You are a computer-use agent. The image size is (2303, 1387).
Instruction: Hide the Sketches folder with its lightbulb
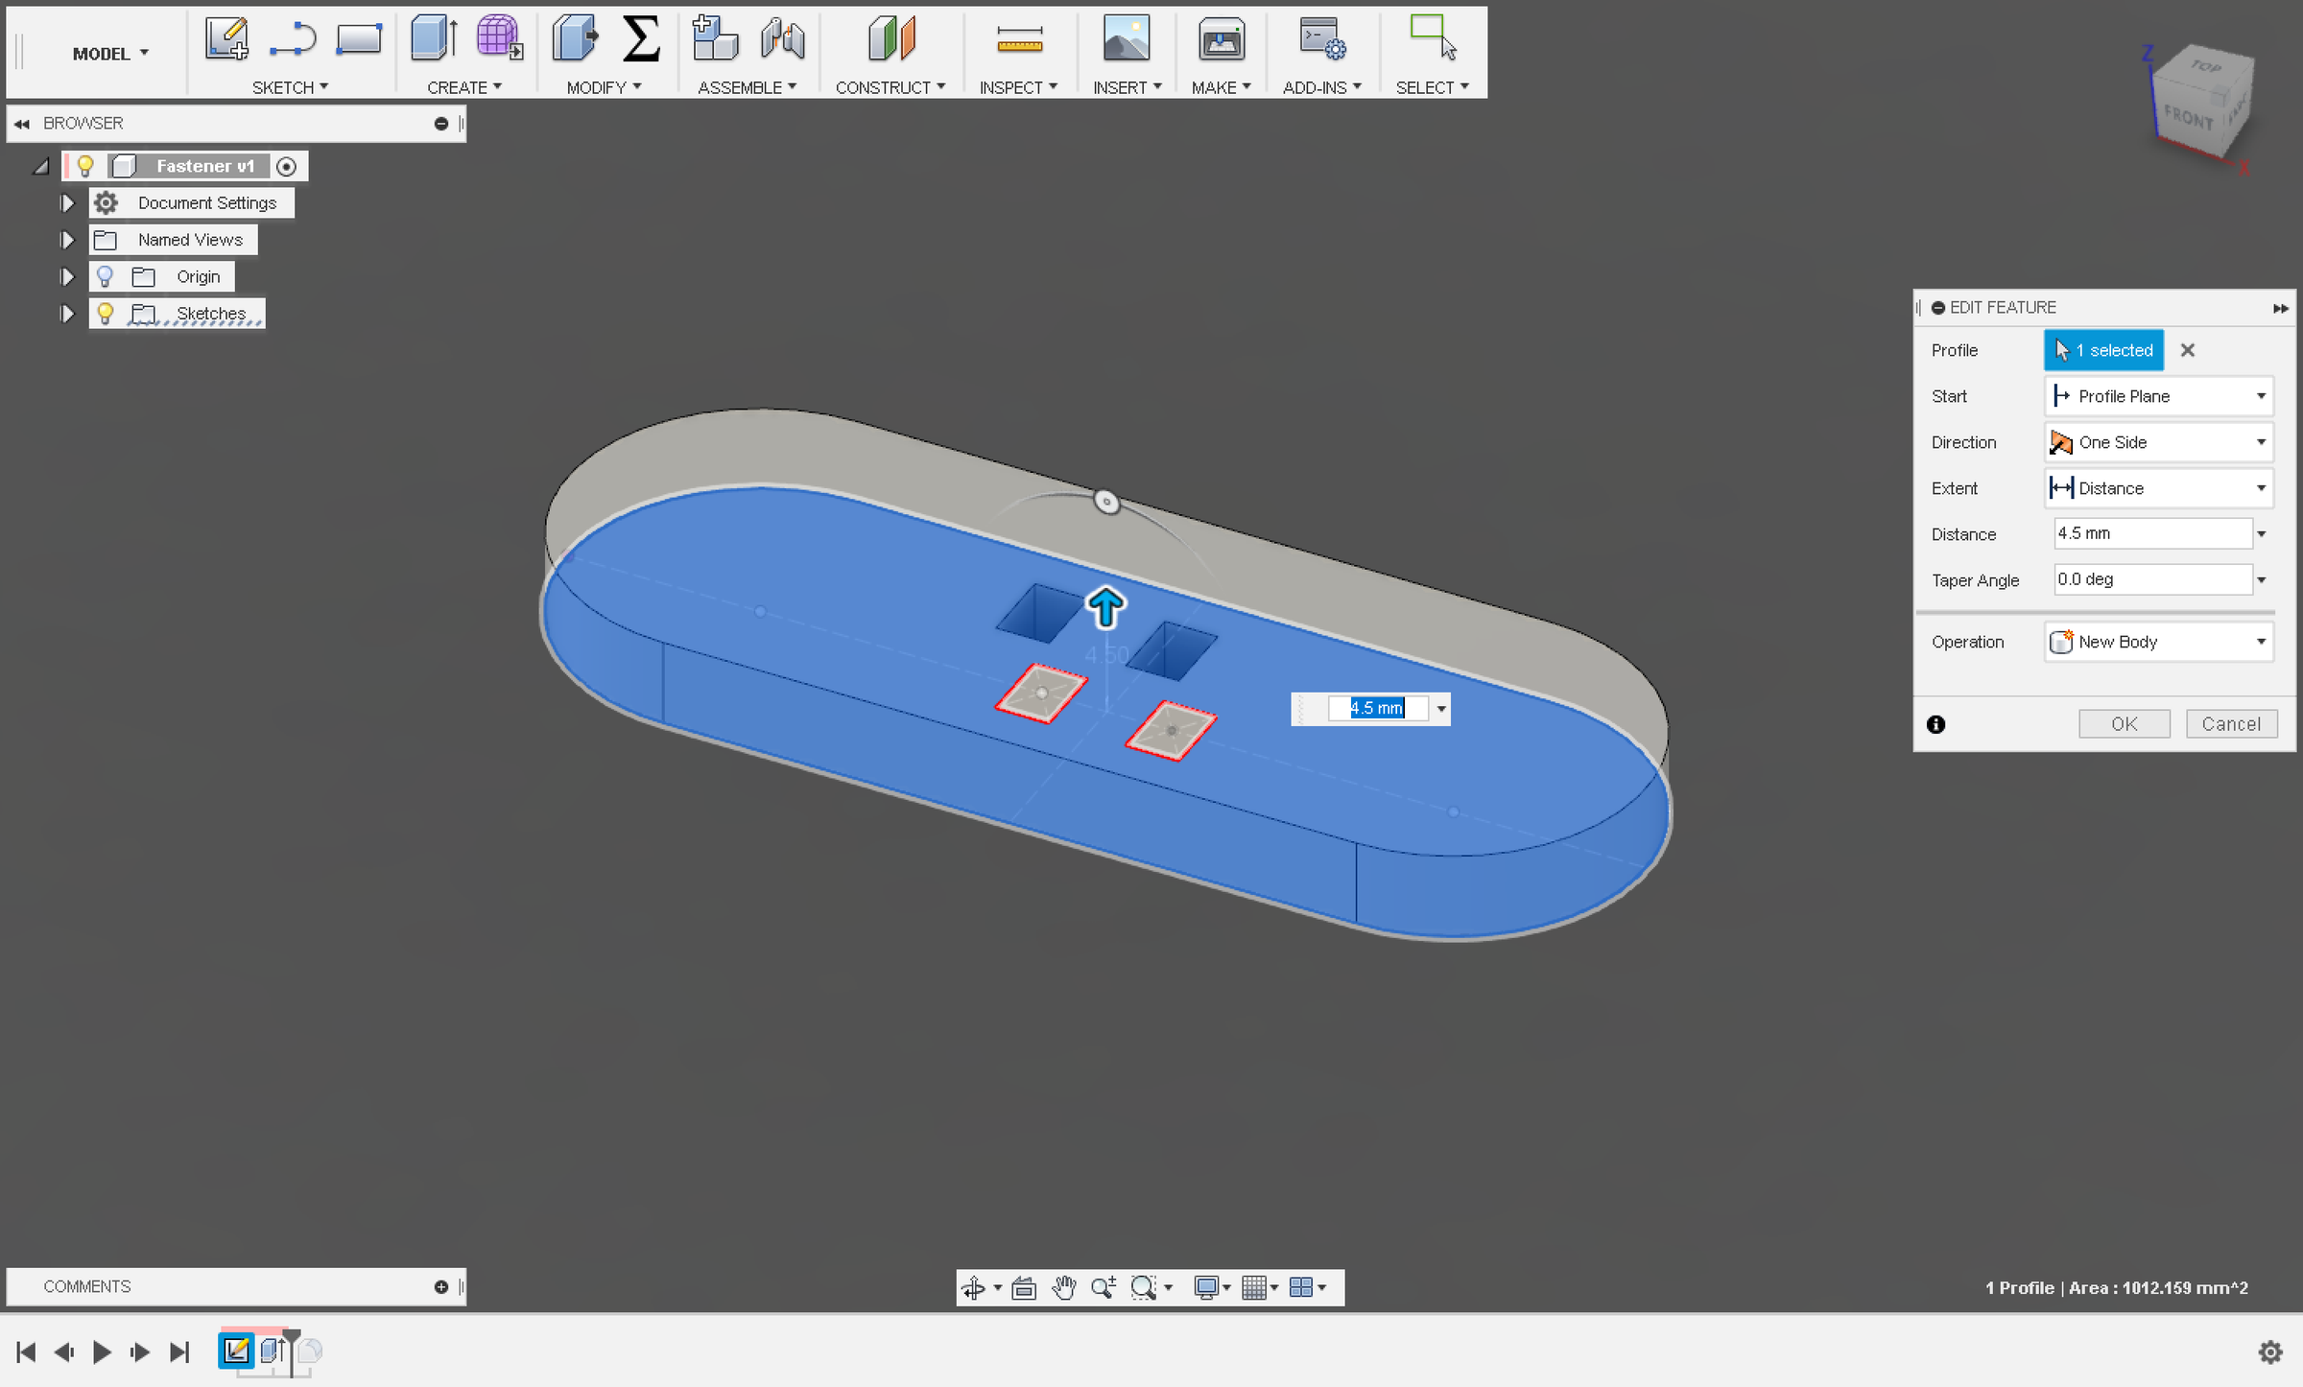[x=106, y=313]
